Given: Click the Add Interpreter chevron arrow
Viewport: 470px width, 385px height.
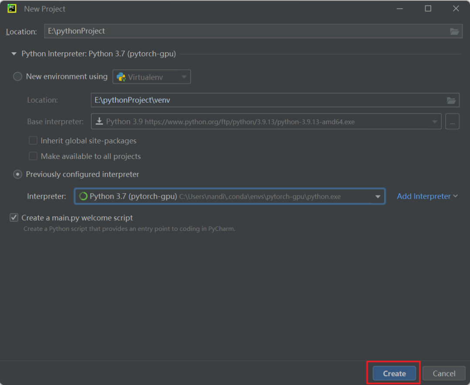Looking at the screenshot, I should pos(456,196).
